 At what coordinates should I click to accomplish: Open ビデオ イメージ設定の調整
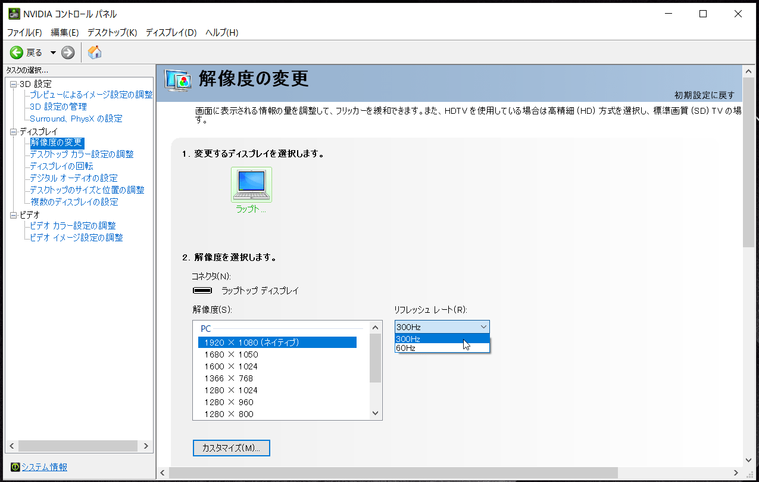tap(76, 238)
